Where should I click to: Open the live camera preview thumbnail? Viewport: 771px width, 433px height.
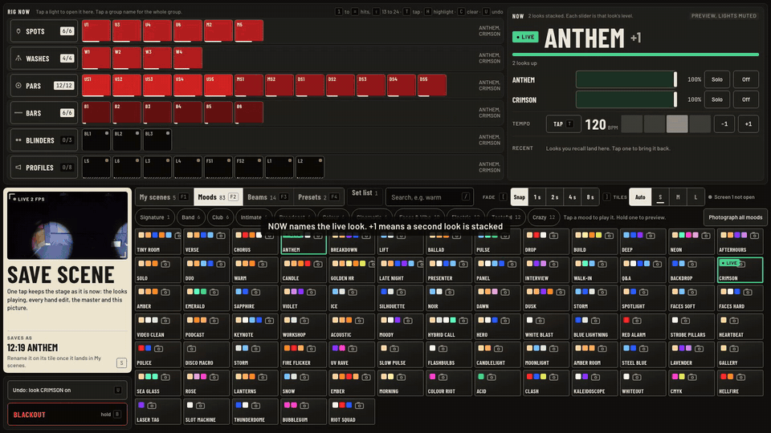point(67,225)
